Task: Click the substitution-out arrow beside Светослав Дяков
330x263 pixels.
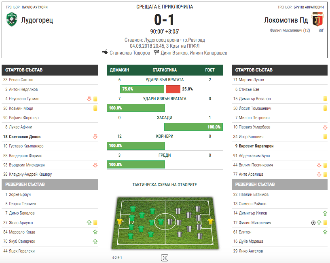Action: [x=95, y=137]
